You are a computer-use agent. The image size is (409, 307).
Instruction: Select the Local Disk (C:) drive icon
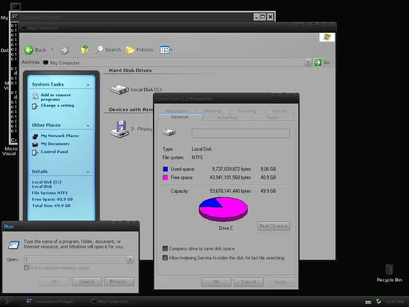click(x=119, y=90)
